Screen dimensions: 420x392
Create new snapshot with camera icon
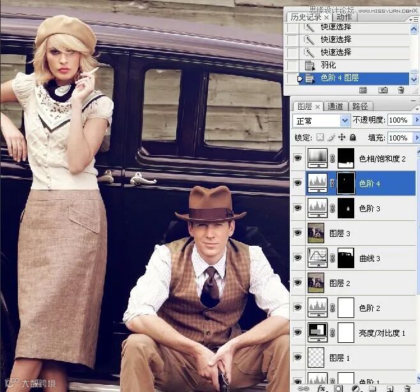[383, 90]
